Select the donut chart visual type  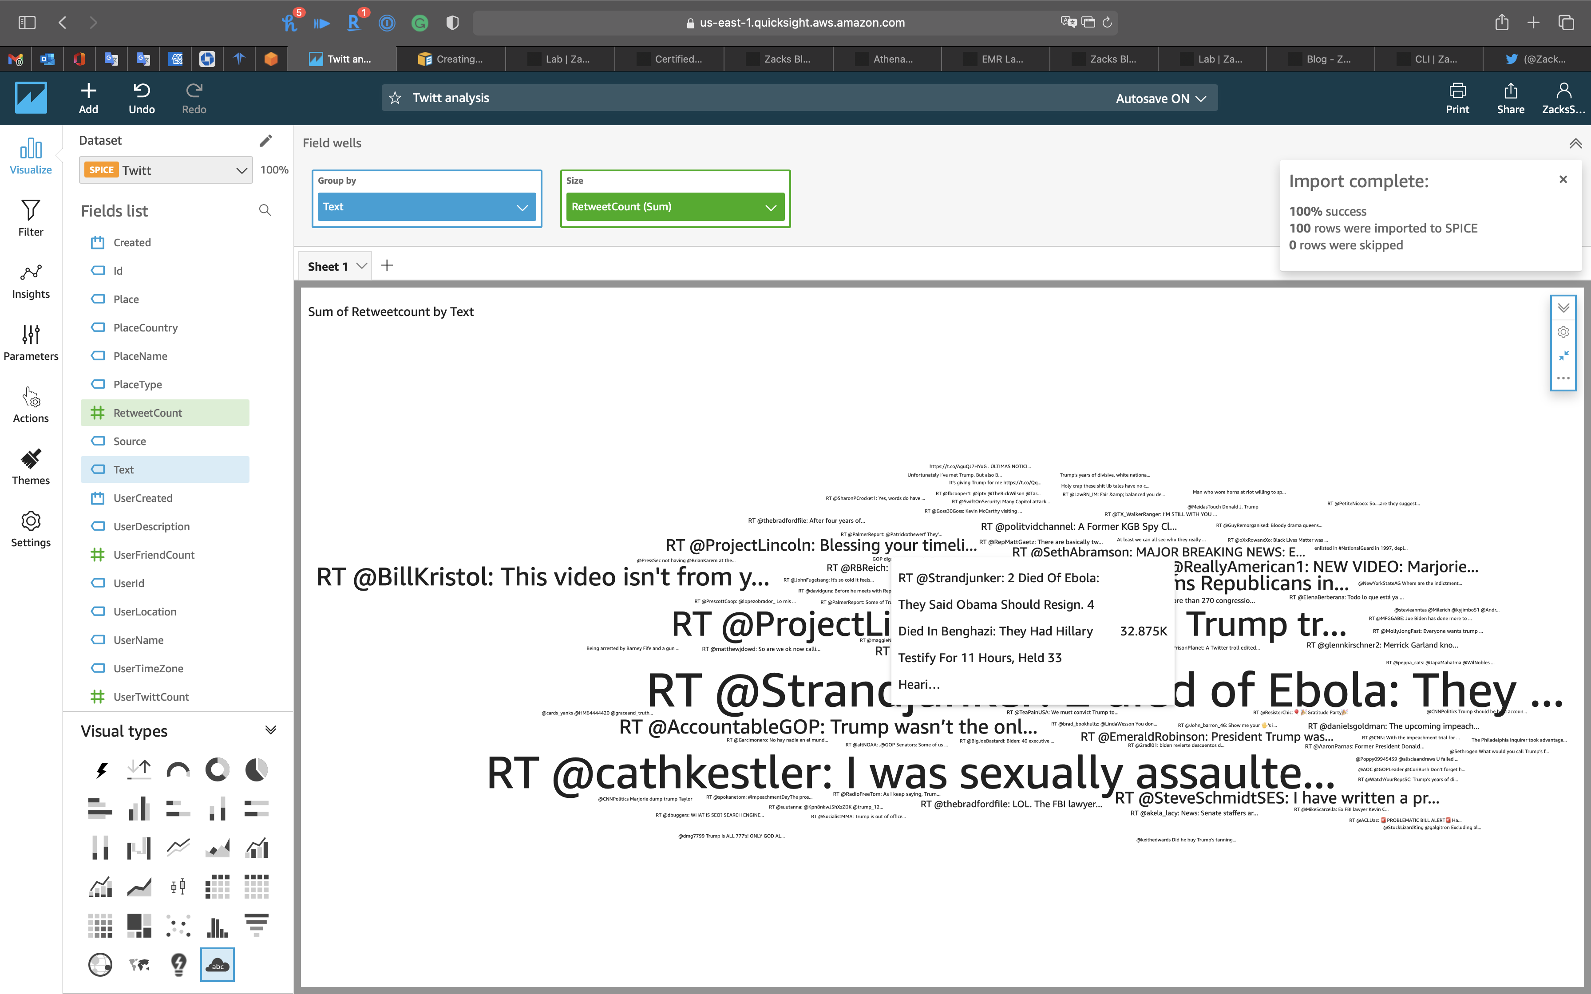[217, 769]
